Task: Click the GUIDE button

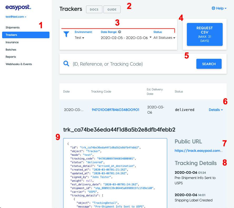Action: click(112, 9)
